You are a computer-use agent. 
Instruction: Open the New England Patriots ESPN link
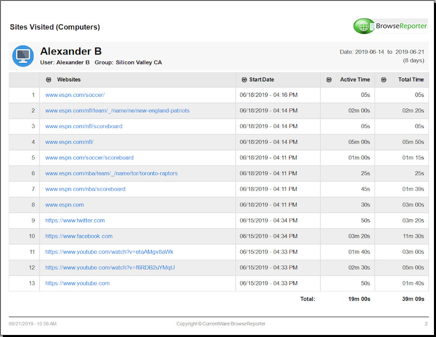pyautogui.click(x=117, y=111)
